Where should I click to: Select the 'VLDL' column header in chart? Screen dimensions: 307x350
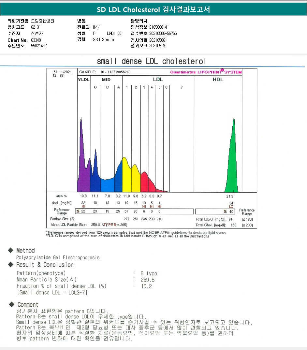(x=84, y=80)
